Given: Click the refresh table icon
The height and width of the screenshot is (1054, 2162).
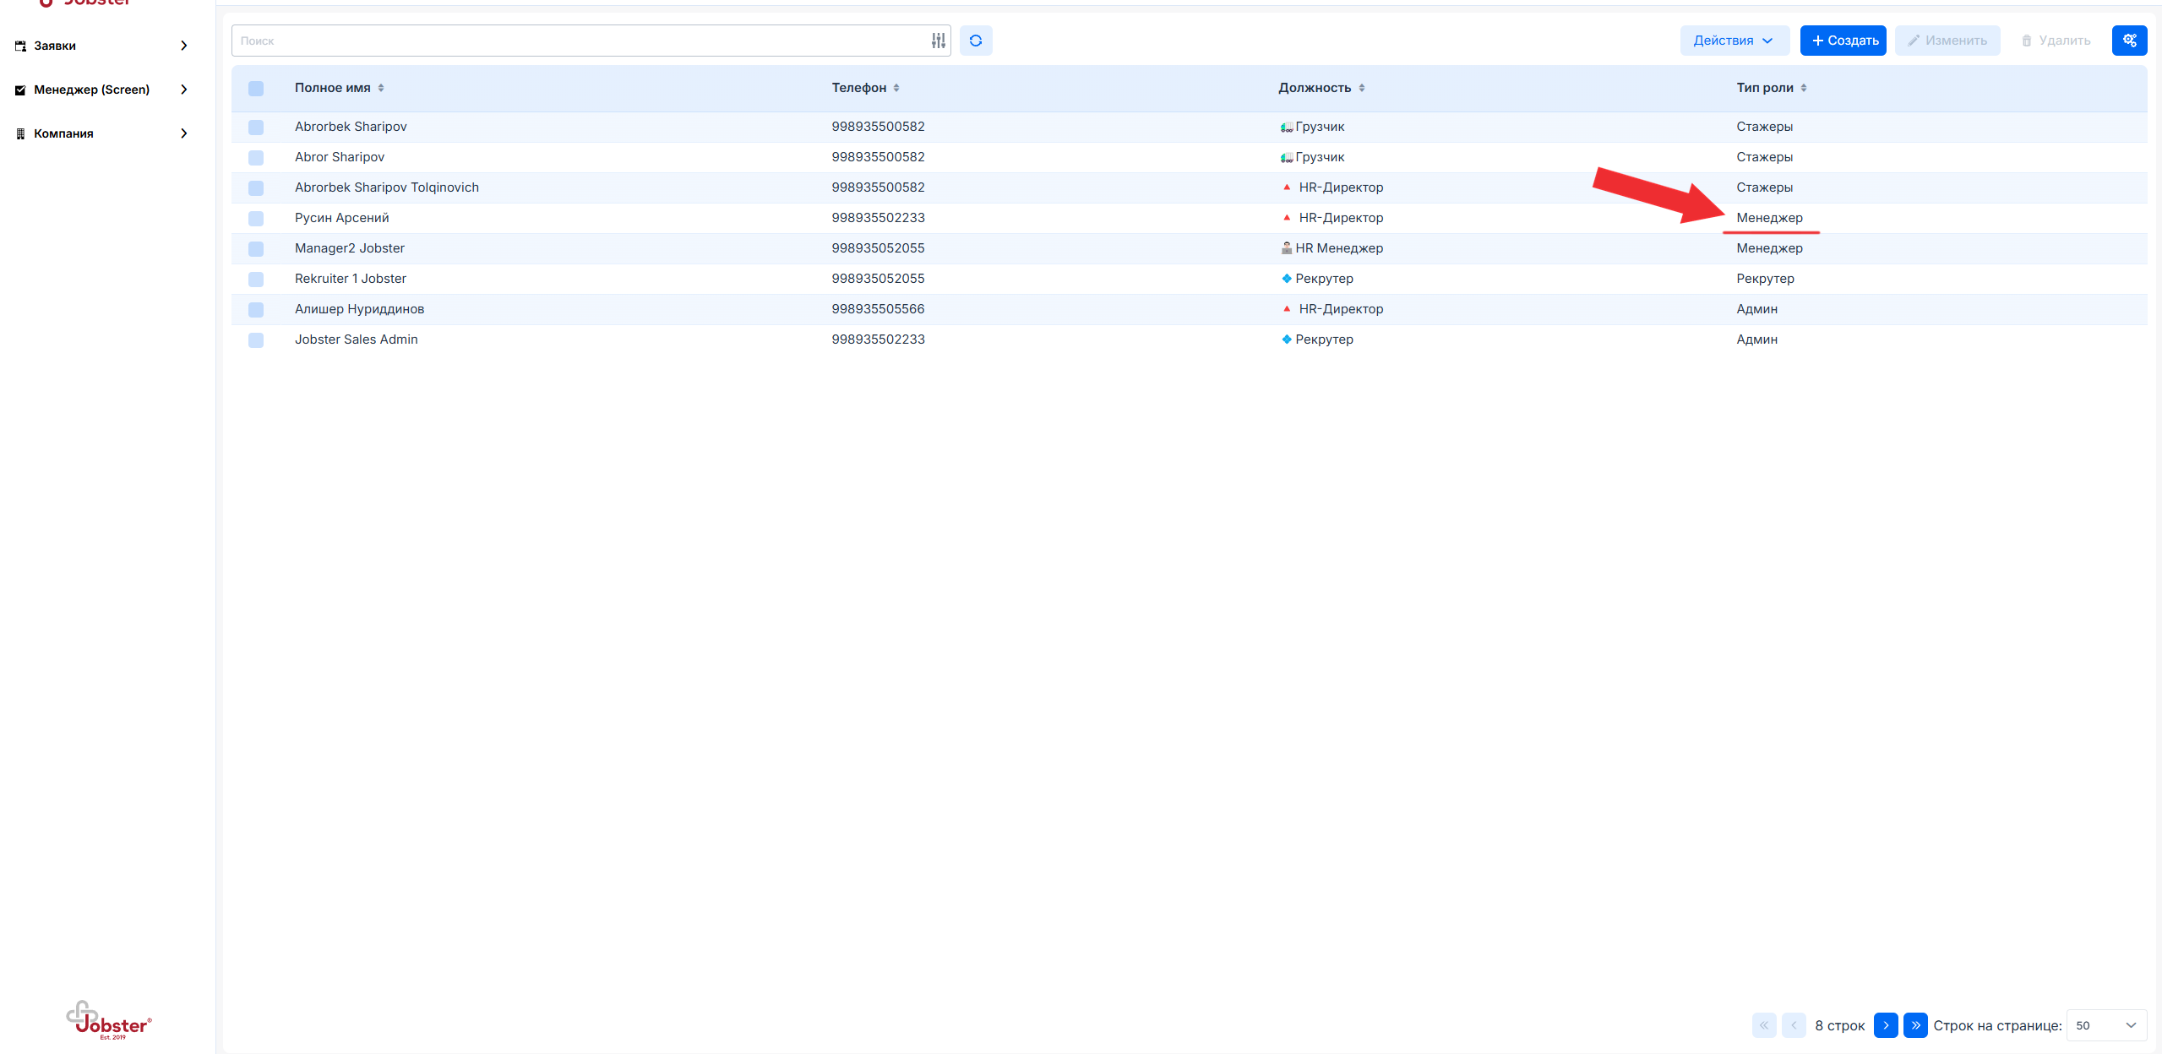Looking at the screenshot, I should coord(975,41).
